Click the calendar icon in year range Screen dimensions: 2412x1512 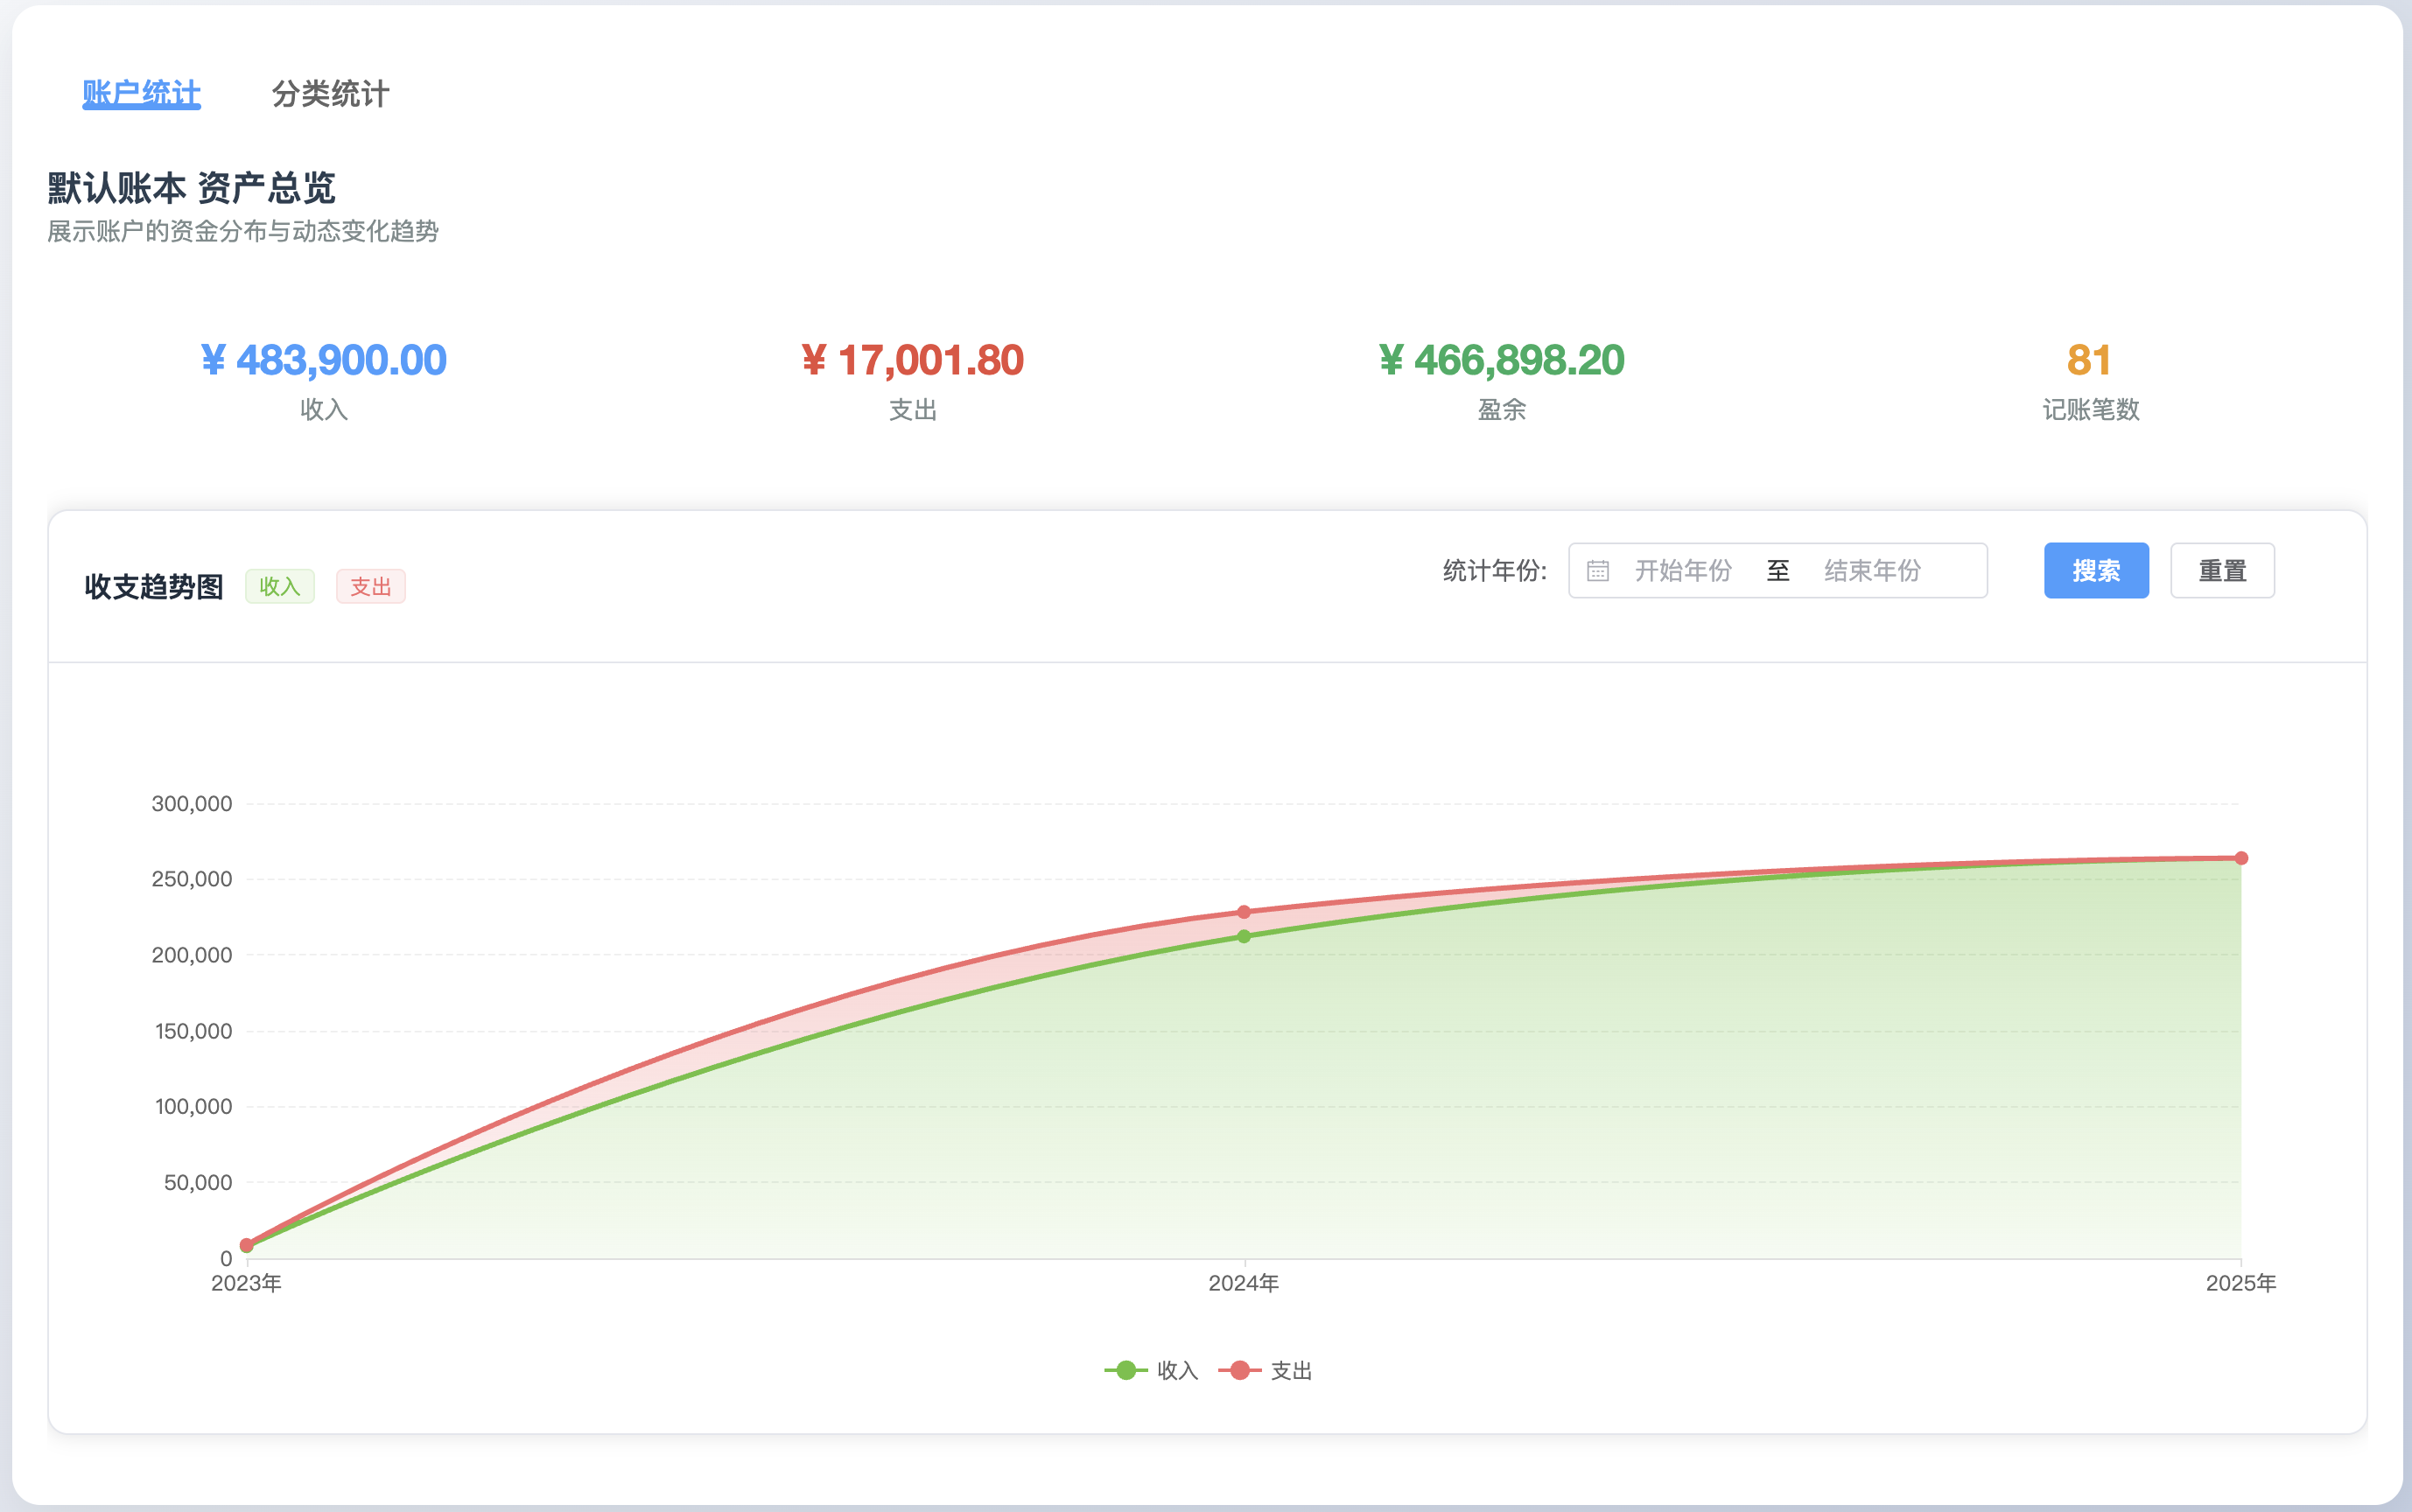click(x=1597, y=571)
